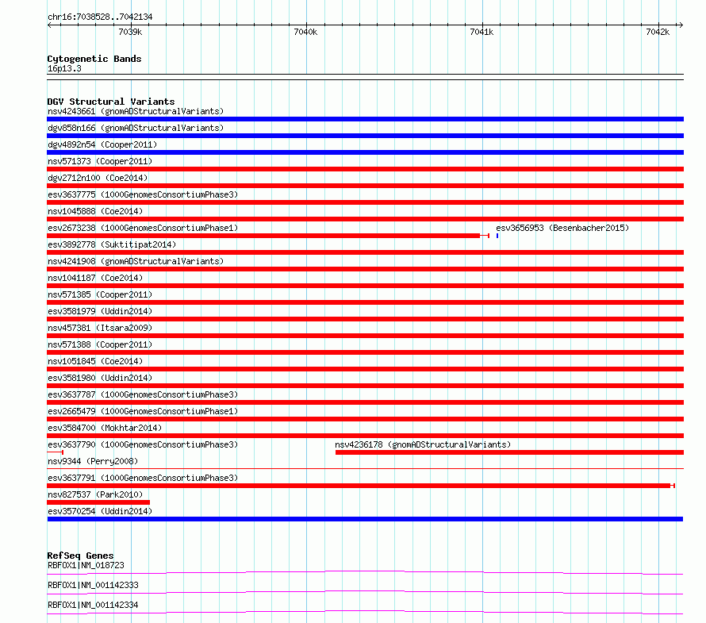Select the small blue esv3656953 variant marker
The width and height of the screenshot is (706, 623).
tap(497, 236)
